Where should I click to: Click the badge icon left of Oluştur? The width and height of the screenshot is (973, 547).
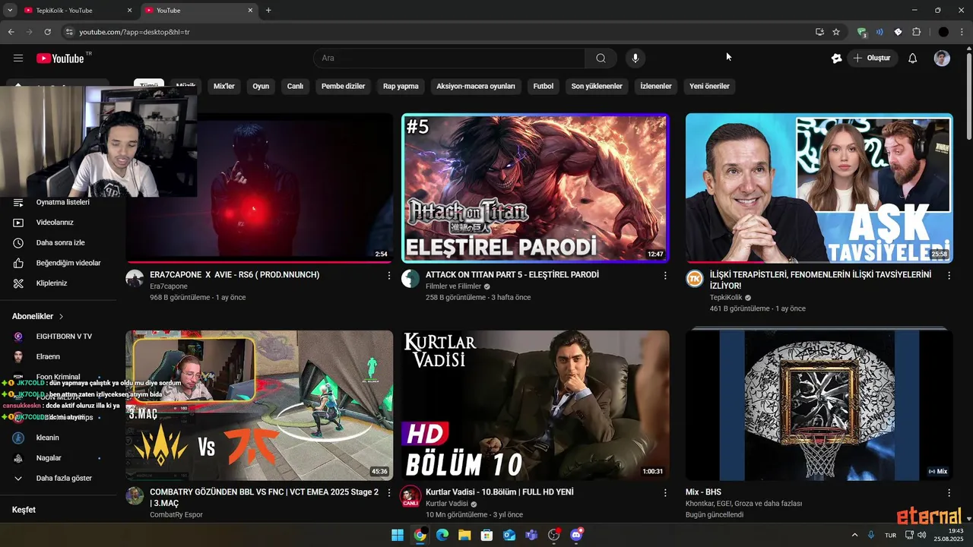837,58
